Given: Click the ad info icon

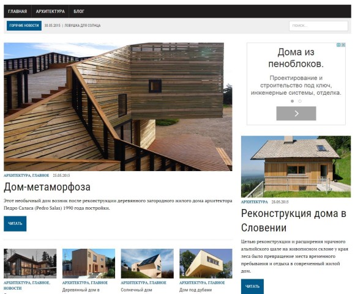Looking at the screenshot, I should pyautogui.click(x=338, y=45).
